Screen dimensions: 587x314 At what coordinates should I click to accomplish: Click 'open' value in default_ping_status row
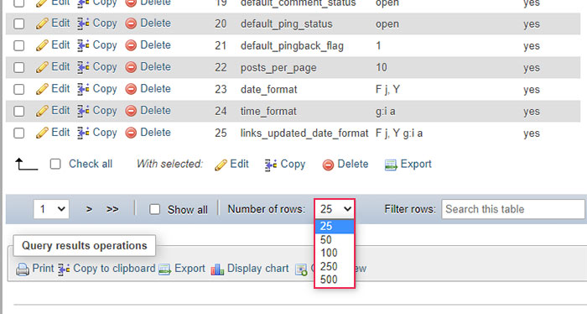[x=387, y=24]
